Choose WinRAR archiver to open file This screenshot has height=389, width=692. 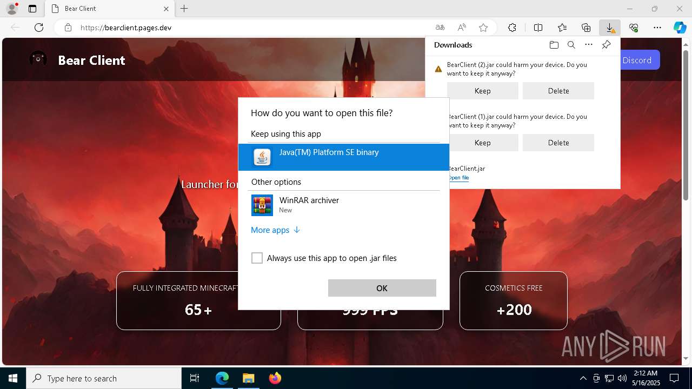[344, 205]
